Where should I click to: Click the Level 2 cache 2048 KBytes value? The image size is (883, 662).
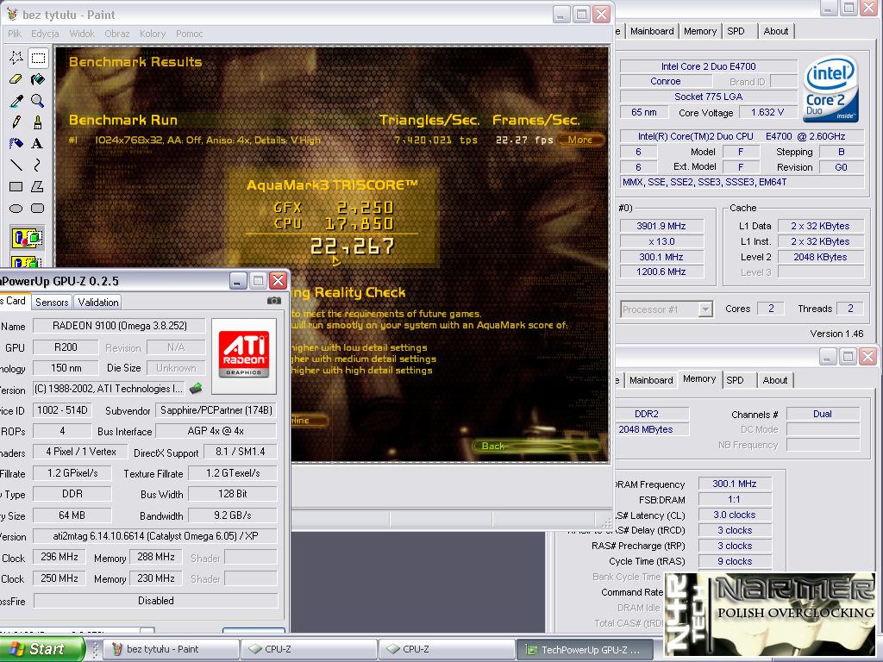[x=821, y=257]
